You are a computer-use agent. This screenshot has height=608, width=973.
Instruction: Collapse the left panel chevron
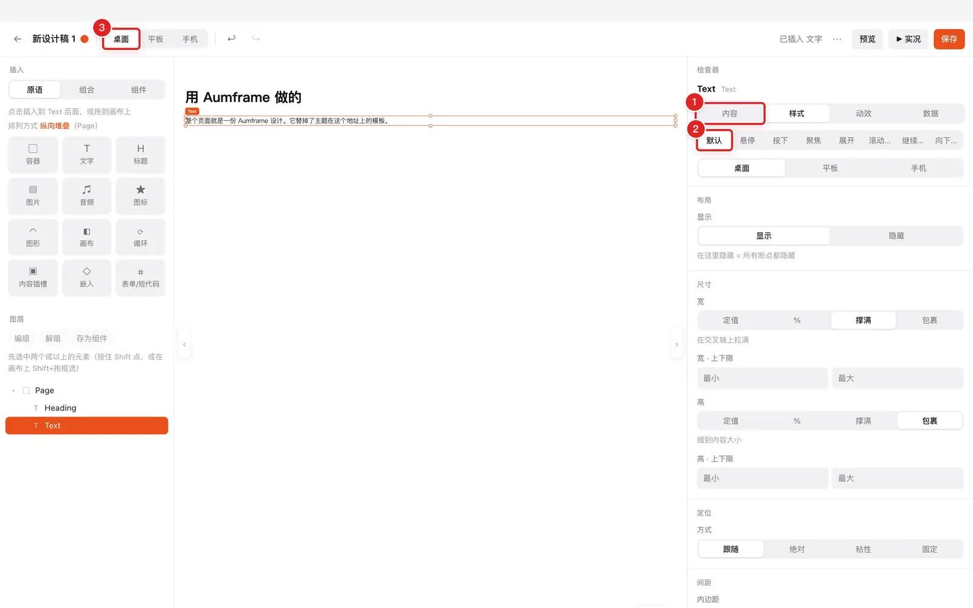[184, 345]
